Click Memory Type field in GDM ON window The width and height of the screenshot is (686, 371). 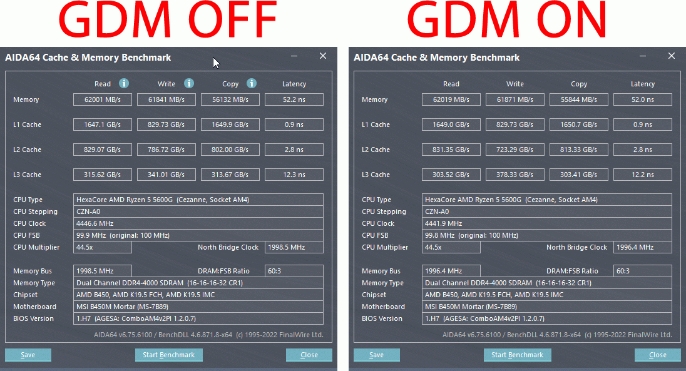547,283
